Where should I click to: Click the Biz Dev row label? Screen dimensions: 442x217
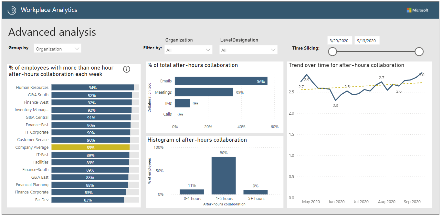point(42,200)
